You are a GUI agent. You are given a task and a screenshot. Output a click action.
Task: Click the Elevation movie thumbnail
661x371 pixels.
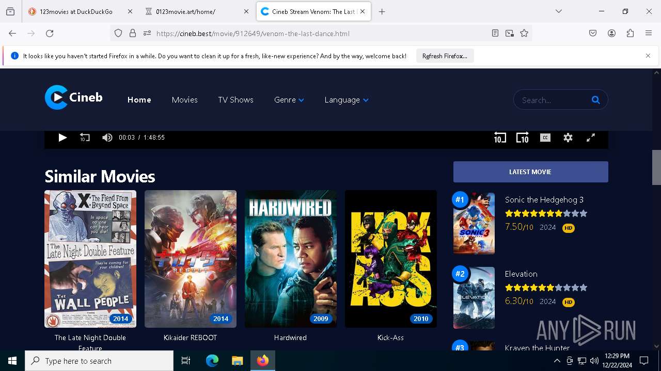pos(474,297)
